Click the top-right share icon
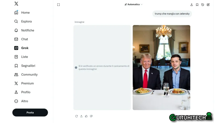The height and width of the screenshot is (123, 215). [x=192, y=5]
